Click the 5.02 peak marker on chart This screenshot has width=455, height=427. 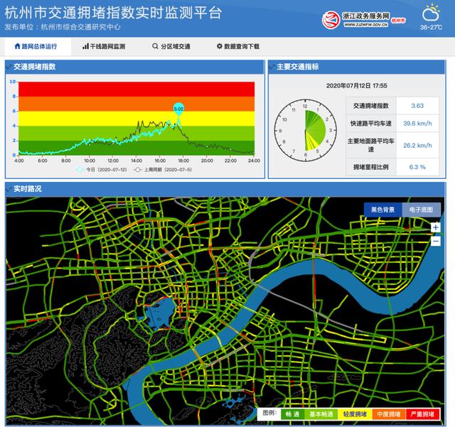click(178, 109)
